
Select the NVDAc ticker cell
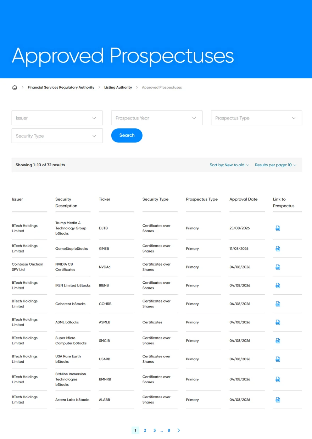(x=105, y=267)
